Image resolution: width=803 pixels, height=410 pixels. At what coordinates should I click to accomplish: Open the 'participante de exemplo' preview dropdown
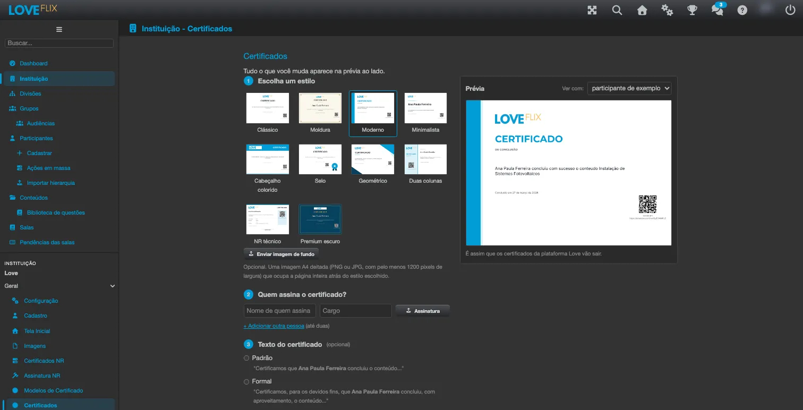[x=629, y=88]
